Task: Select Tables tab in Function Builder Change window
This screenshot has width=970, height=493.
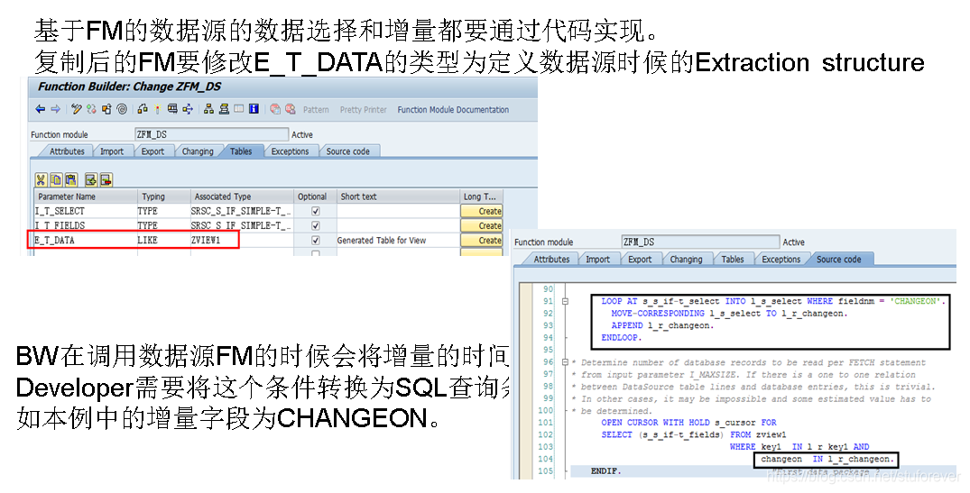Action: point(241,151)
